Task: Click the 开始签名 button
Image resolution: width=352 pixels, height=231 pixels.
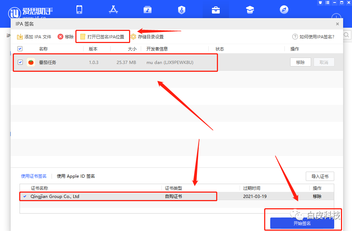Action: coord(302,223)
